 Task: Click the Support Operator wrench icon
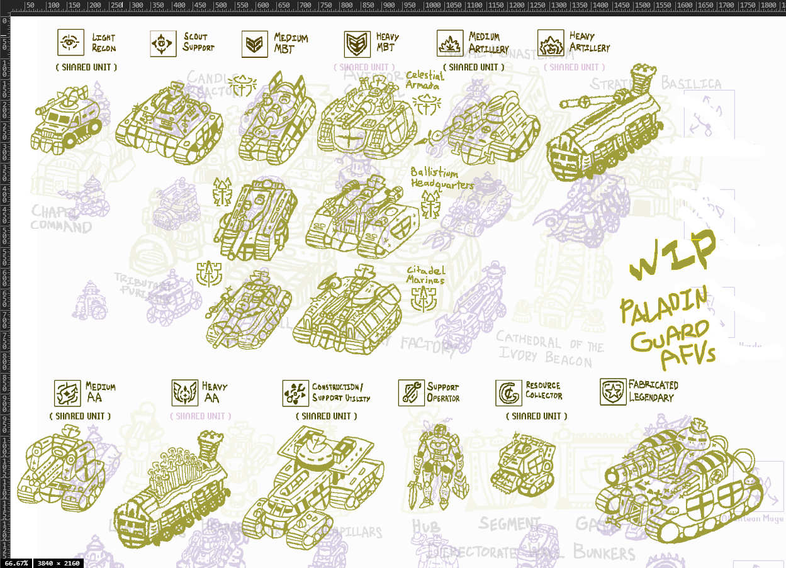(x=411, y=393)
